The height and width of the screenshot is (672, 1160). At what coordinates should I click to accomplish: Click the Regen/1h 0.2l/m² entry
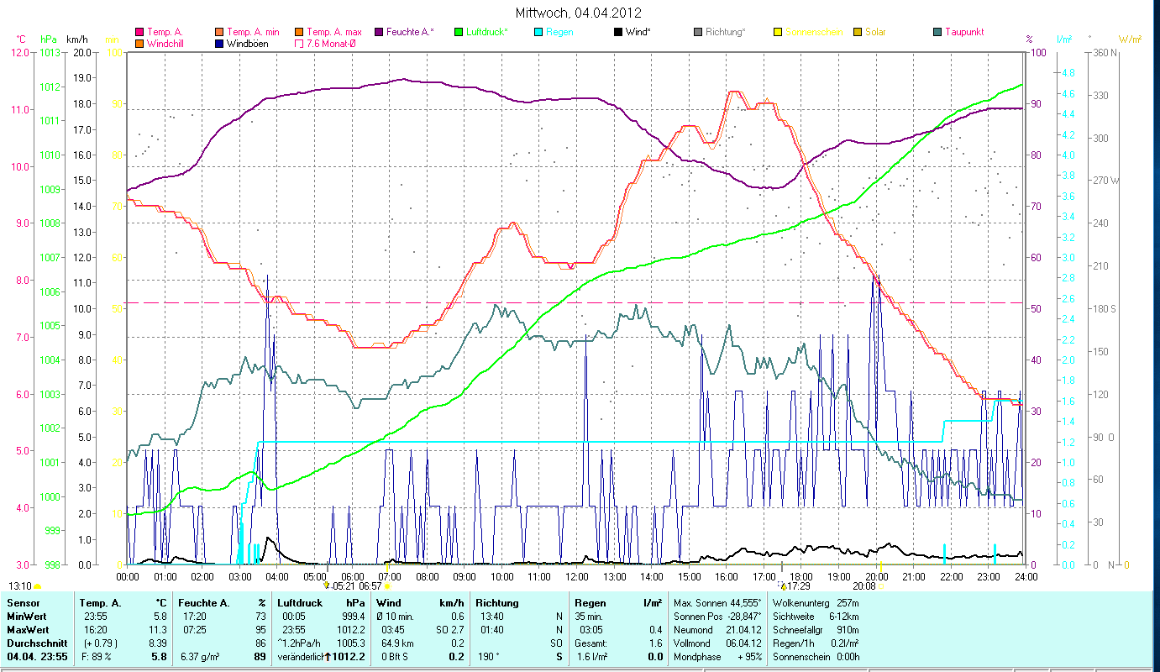[x=815, y=643]
